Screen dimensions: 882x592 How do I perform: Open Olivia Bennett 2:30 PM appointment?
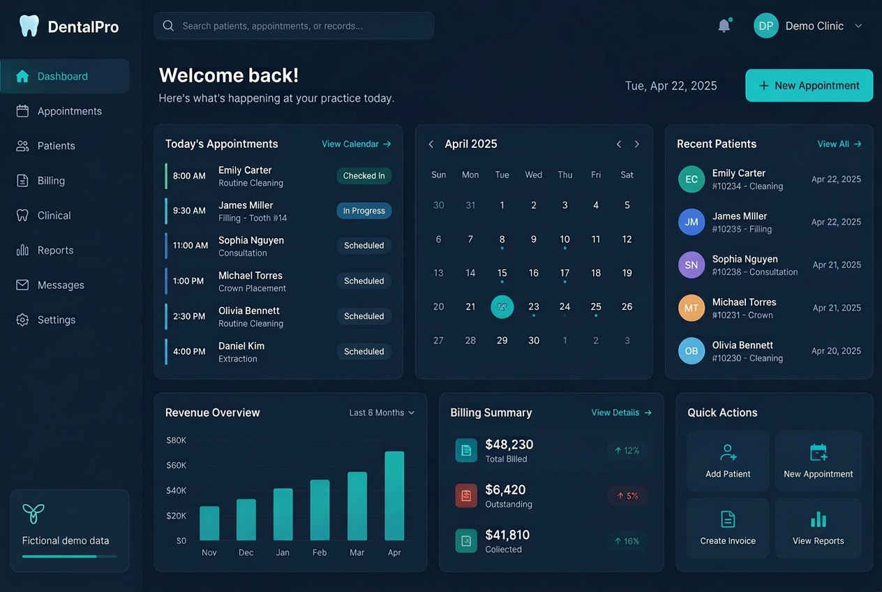[x=278, y=316]
